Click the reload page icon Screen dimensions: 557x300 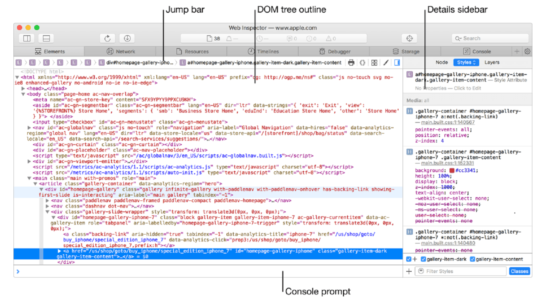tap(108, 38)
